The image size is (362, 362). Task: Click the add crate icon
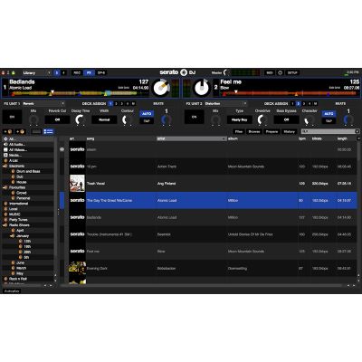pos(8,131)
